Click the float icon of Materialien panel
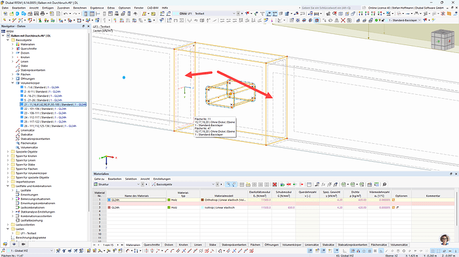 [x=451, y=174]
